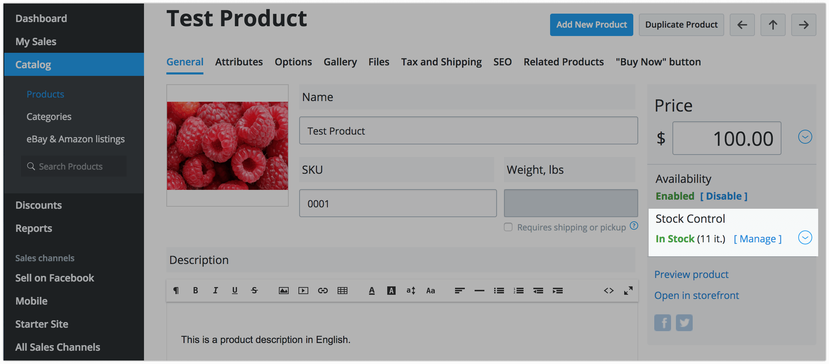Viewport: 829px width, 364px height.
Task: Expand the editor to fullscreen
Action: (x=628, y=291)
